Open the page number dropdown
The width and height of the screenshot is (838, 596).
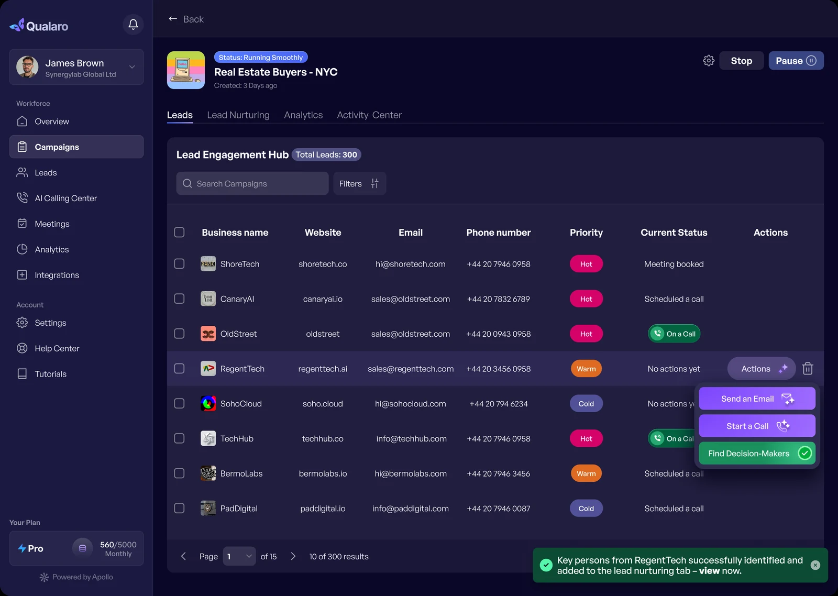[239, 556]
